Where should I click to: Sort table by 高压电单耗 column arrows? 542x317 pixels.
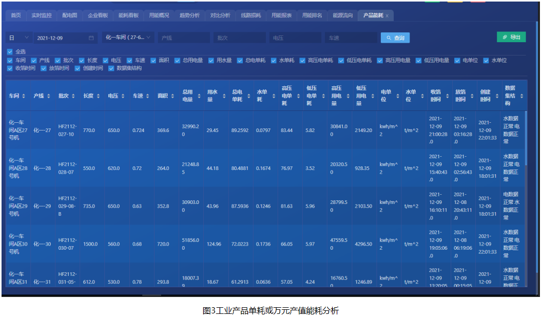[298, 96]
